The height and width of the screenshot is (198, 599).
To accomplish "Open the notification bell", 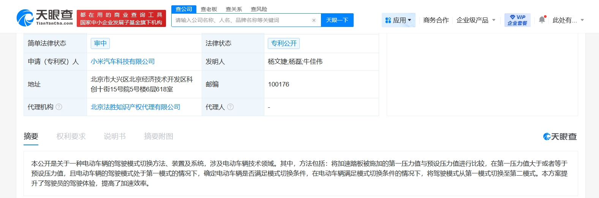I will pos(542,20).
